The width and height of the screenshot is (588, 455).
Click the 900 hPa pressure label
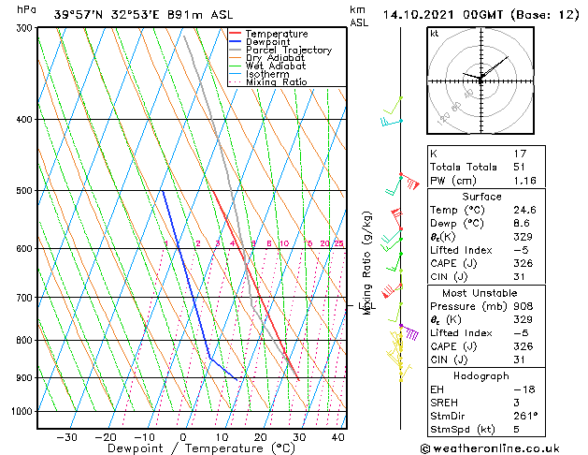tap(25, 377)
